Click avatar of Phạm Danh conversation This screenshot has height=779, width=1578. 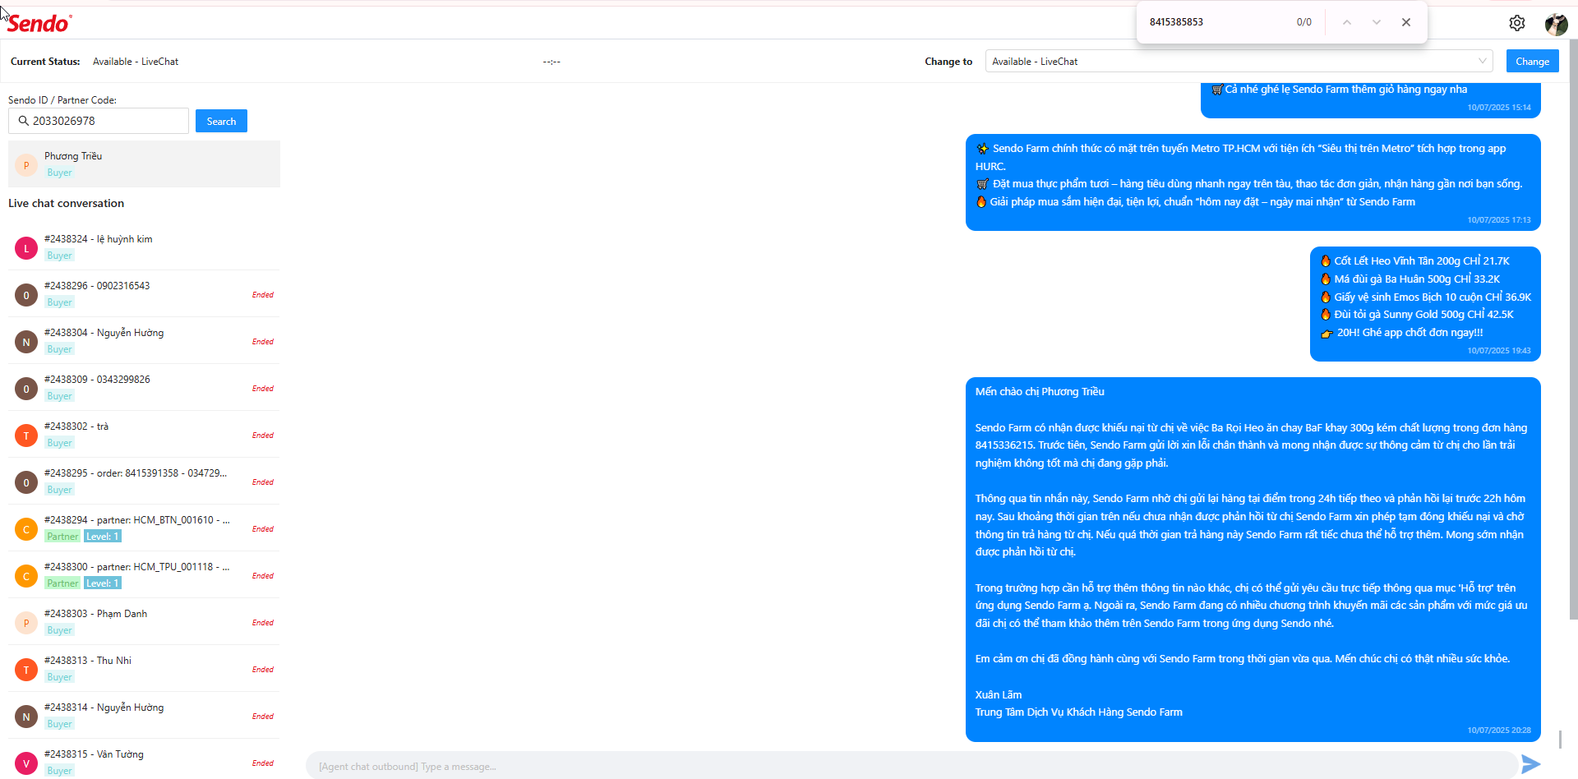coord(26,623)
